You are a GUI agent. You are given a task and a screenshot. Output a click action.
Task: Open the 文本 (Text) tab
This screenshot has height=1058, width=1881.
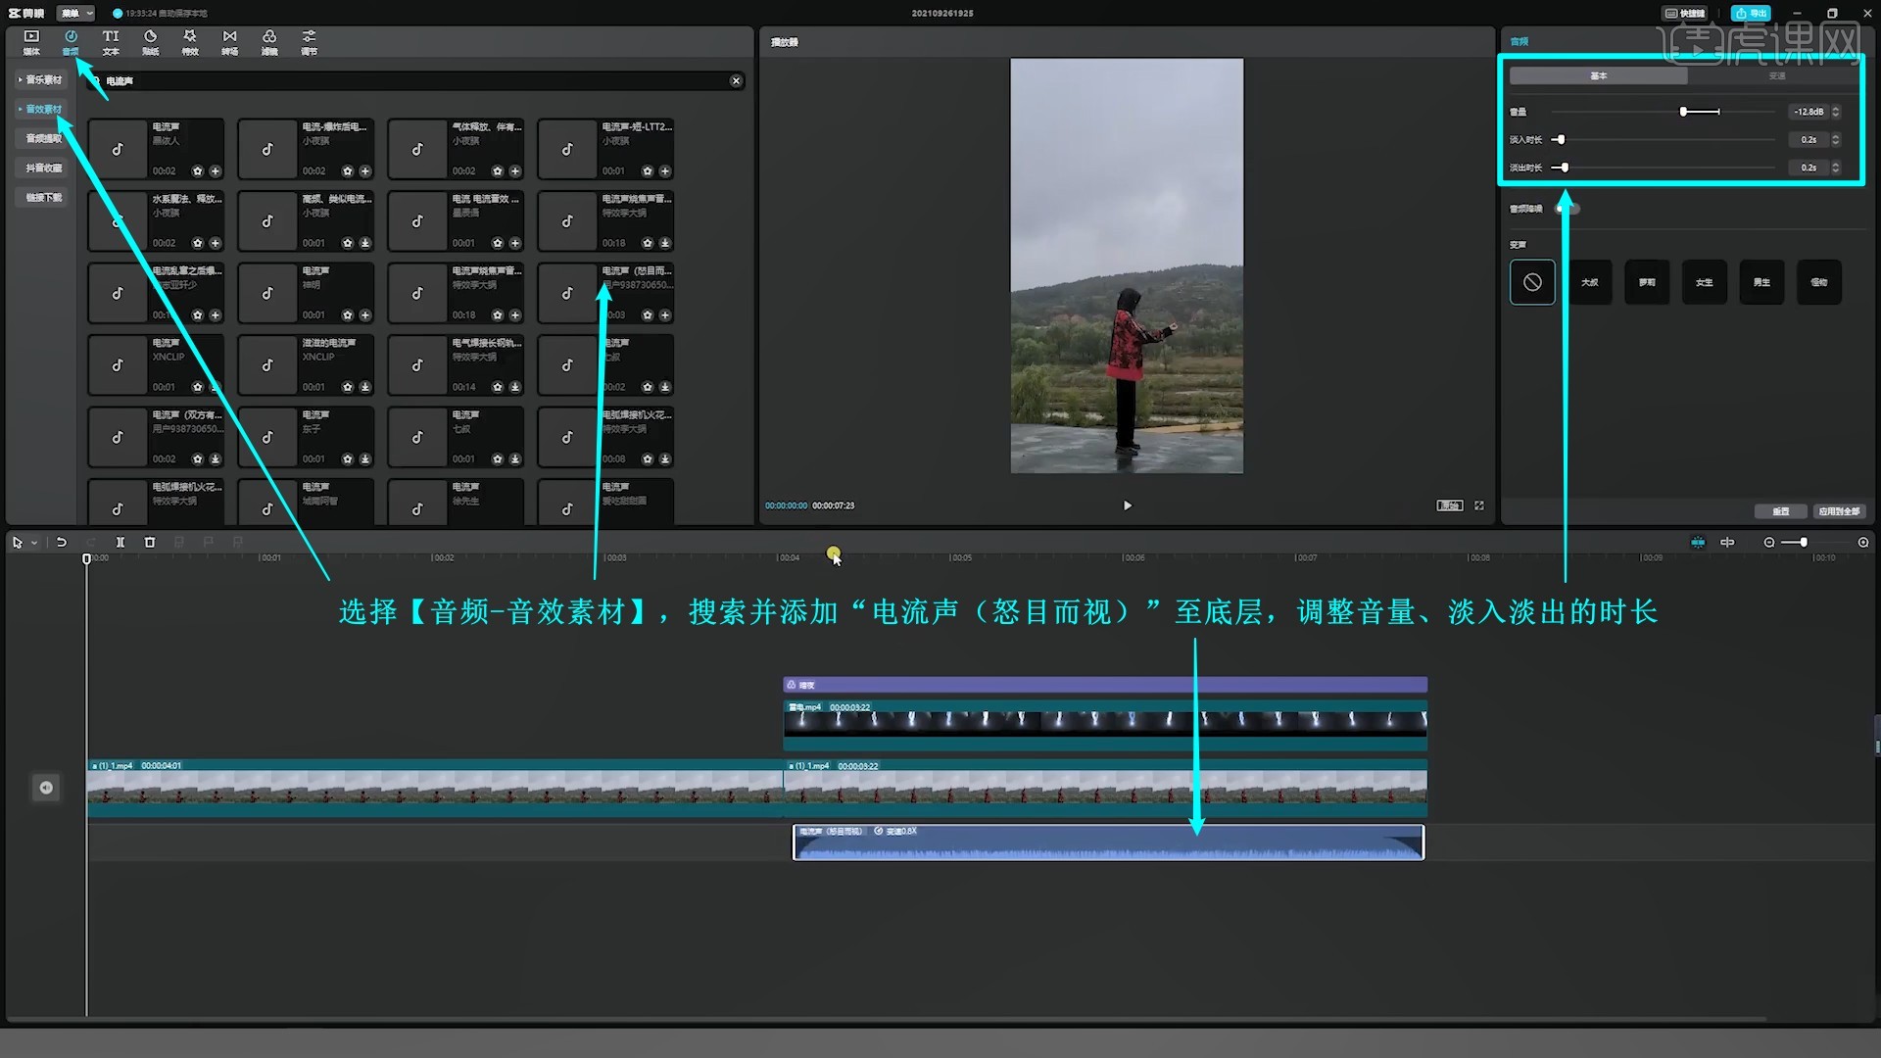point(111,42)
